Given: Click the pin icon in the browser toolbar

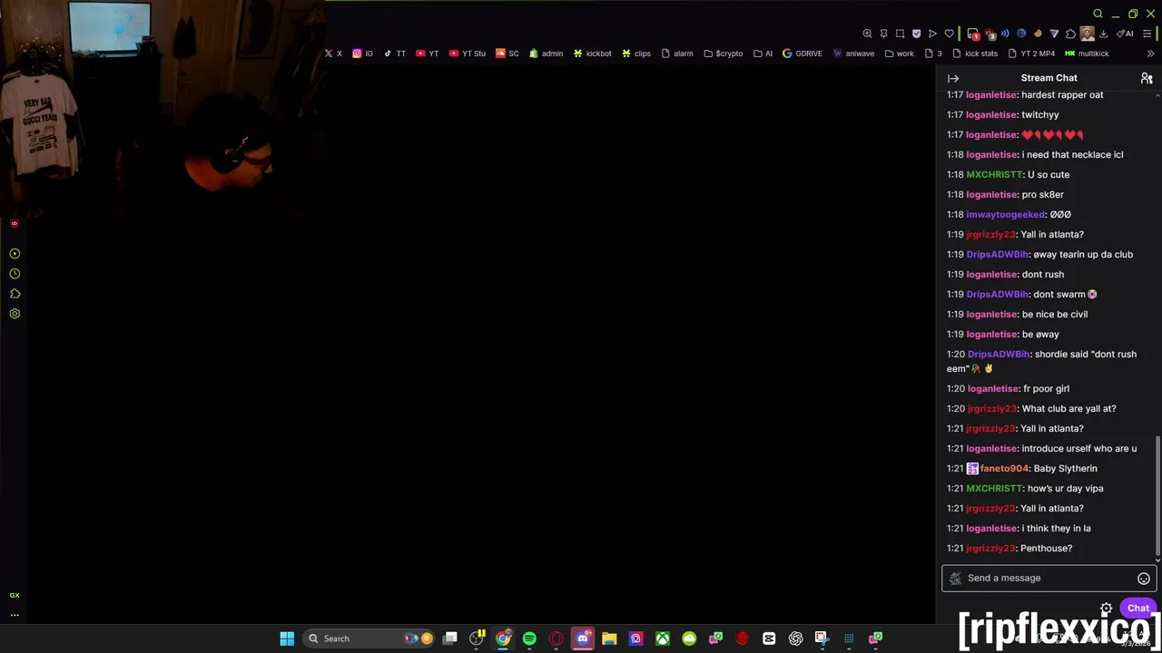Looking at the screenshot, I should click(883, 34).
